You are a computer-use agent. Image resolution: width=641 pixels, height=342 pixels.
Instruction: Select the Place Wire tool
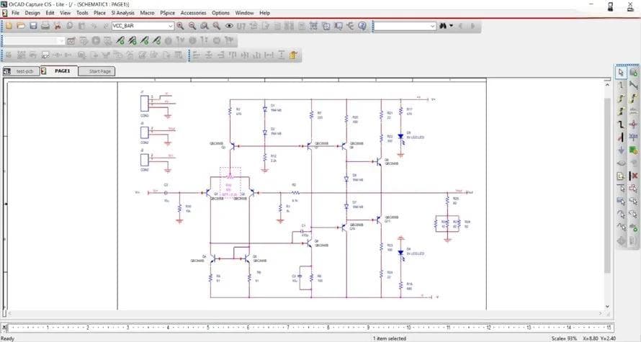click(621, 85)
